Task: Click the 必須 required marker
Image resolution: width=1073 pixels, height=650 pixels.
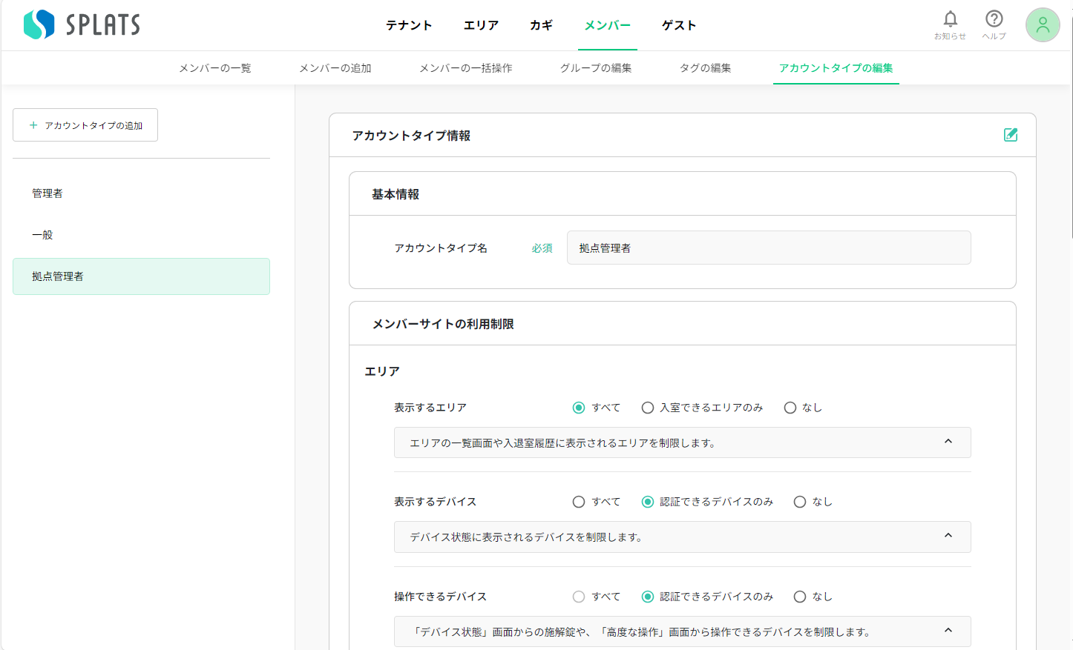Action: 542,248
